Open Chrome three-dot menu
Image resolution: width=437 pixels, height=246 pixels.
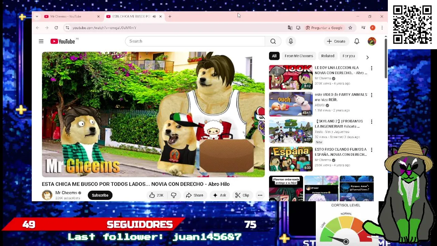(382, 28)
